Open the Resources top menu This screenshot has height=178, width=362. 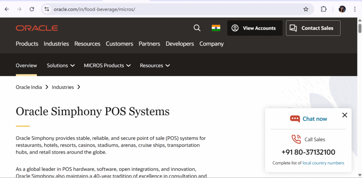tap(87, 44)
